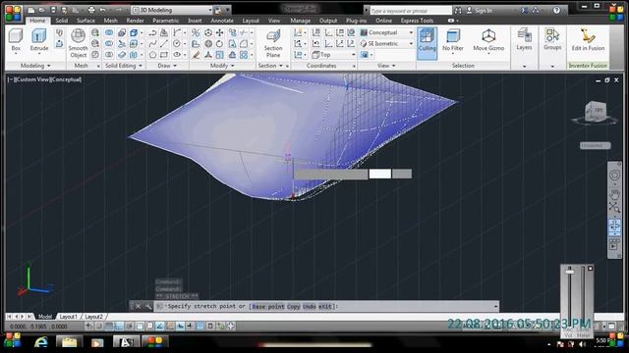The width and height of the screenshot is (629, 353).
Task: Open the navigation wheel in navigation bar
Action: coord(614,175)
